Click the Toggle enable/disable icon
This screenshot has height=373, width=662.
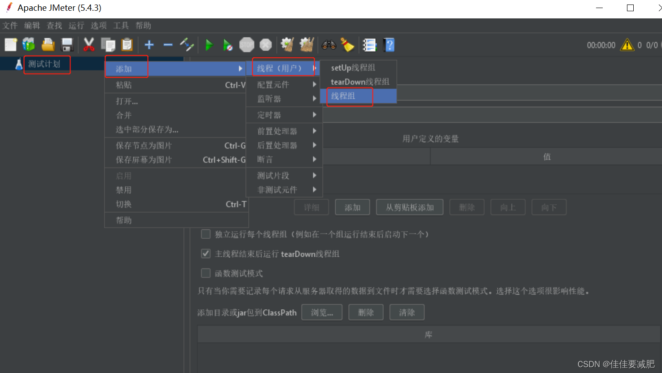[x=187, y=45]
